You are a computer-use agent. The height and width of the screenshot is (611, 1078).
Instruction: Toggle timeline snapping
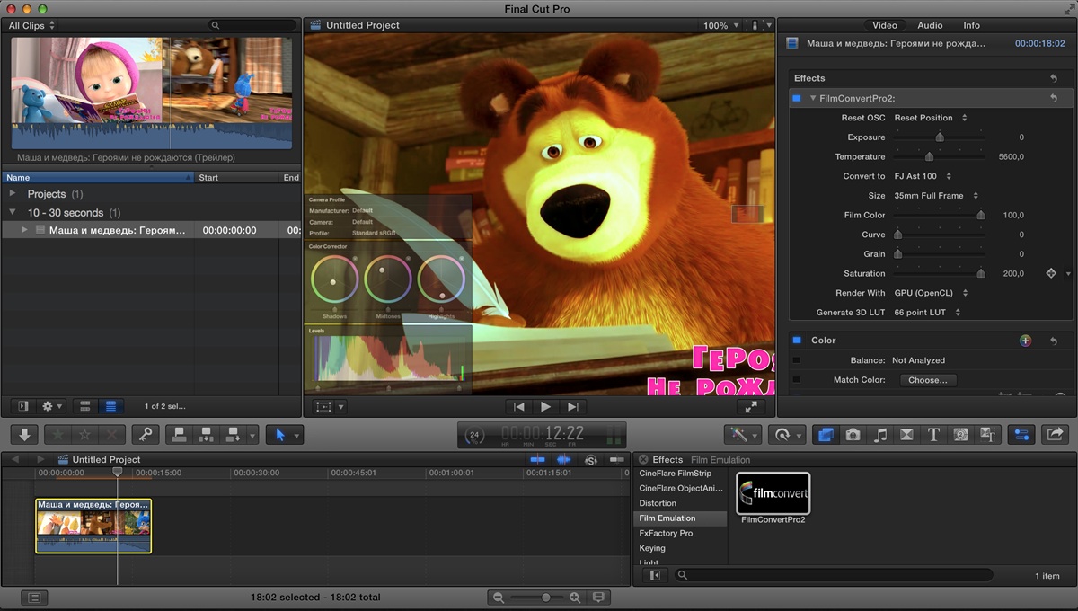coord(617,459)
